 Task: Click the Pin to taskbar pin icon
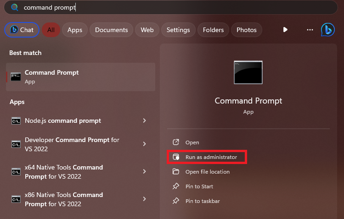tap(175, 201)
